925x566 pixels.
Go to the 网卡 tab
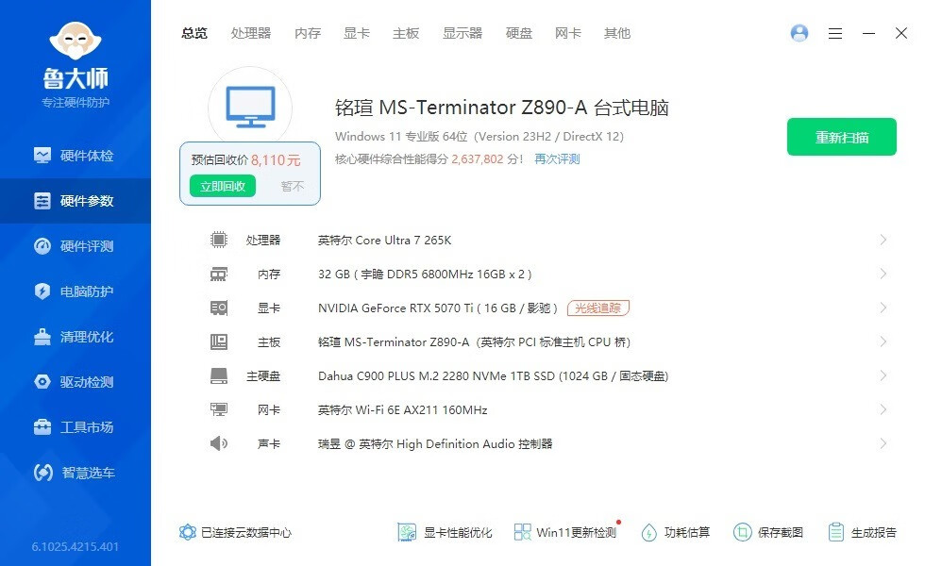[x=568, y=33]
